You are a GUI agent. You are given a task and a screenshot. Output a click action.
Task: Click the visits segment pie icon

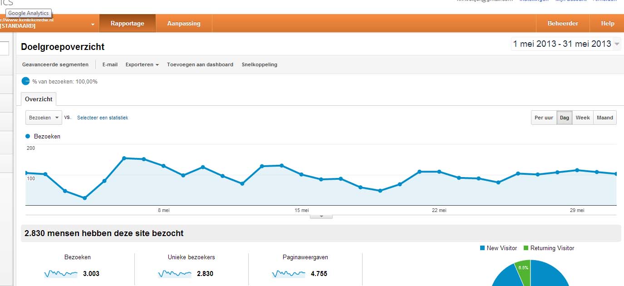point(25,81)
